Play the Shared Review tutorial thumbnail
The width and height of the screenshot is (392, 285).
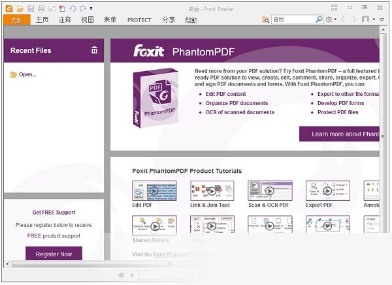tap(154, 226)
